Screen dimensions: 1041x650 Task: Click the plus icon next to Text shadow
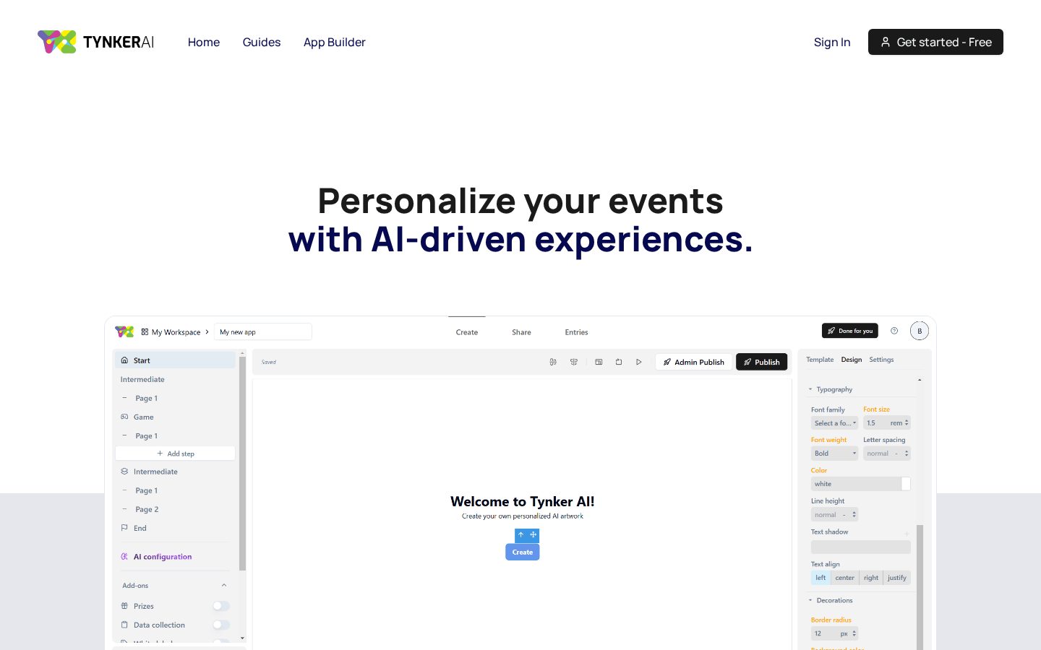[x=907, y=534]
